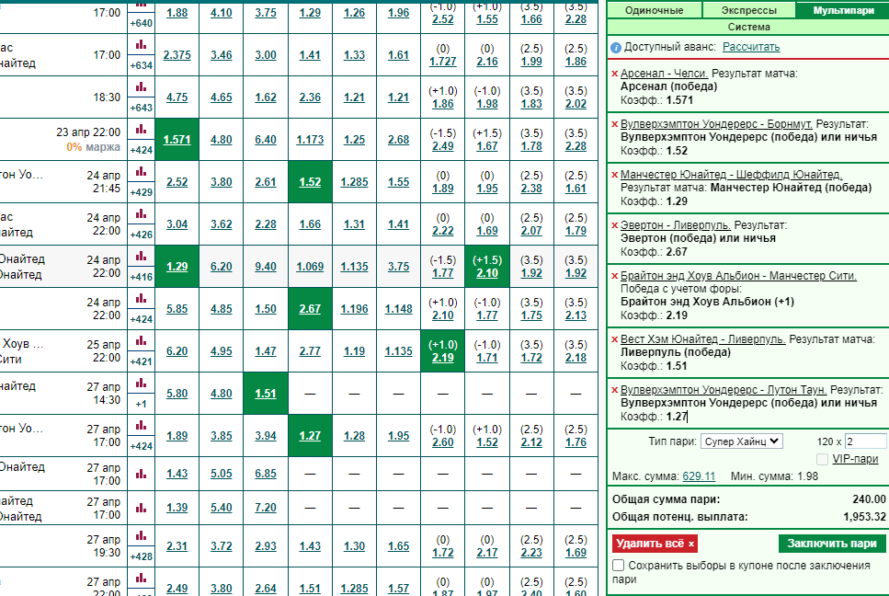Remove Арсенал - Челси selection with red X

click(x=615, y=74)
